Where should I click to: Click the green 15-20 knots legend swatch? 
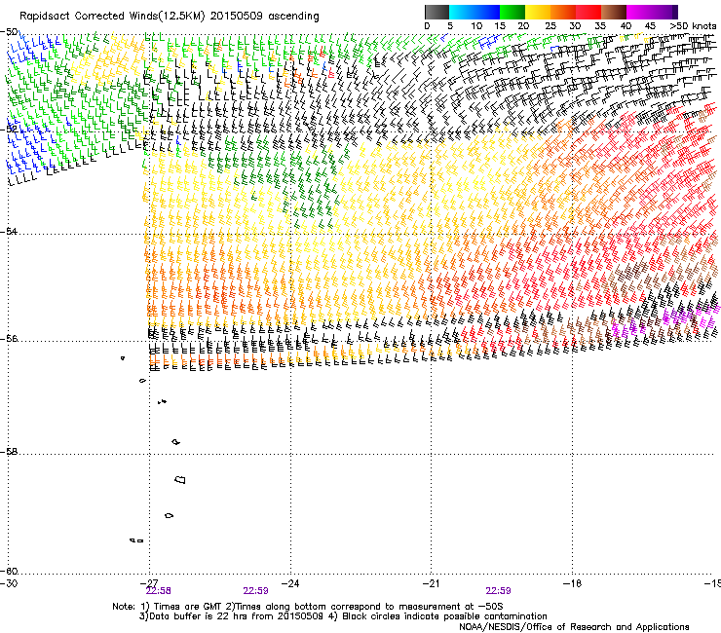tap(512, 12)
